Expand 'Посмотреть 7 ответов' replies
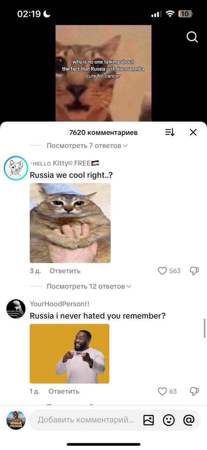207x450 pixels. click(87, 146)
